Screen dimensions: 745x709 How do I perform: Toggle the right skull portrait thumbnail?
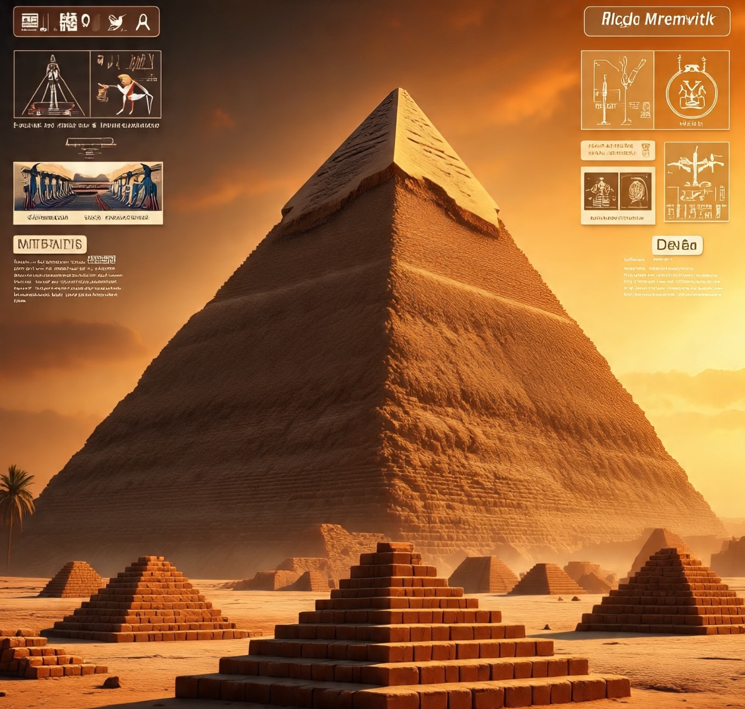[636, 192]
